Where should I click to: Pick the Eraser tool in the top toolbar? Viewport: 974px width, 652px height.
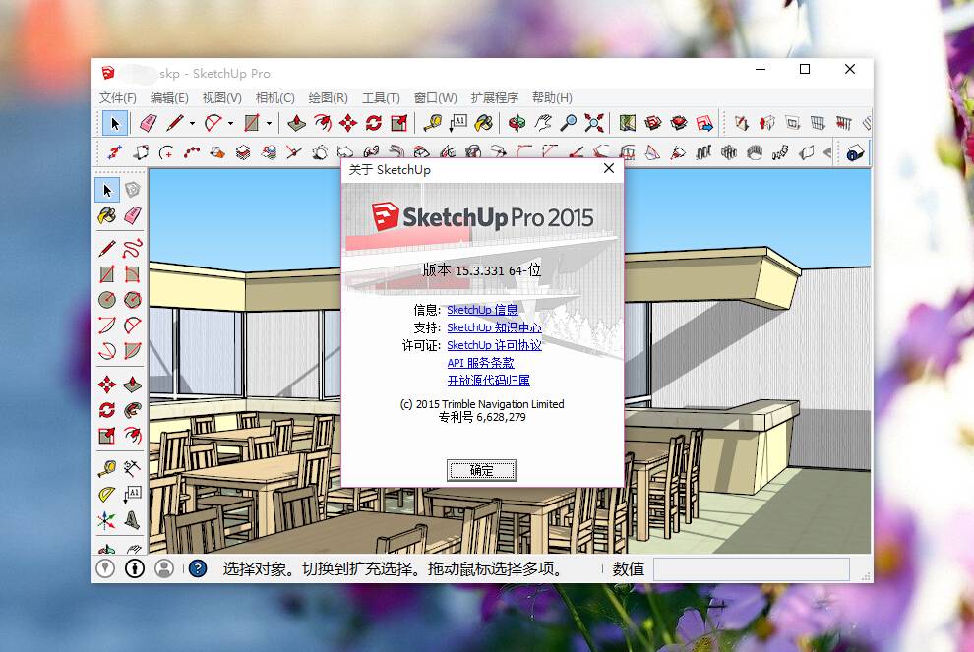click(149, 123)
